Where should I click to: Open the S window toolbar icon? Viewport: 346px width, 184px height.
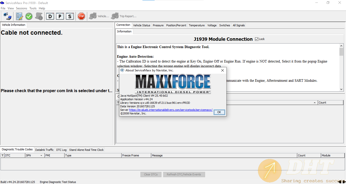coord(70,16)
